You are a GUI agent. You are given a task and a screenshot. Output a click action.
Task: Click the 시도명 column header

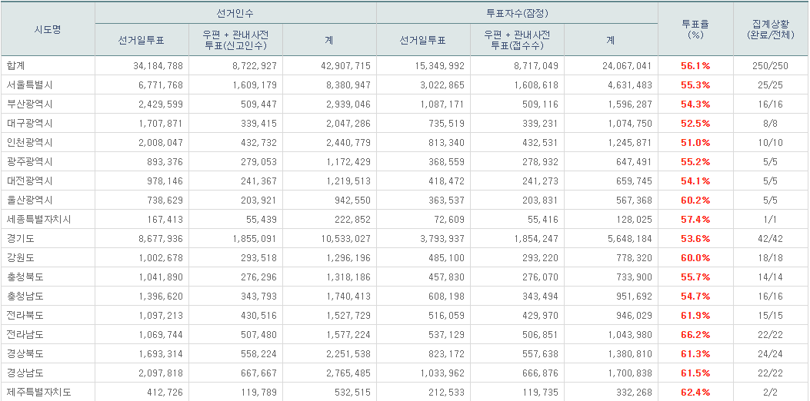(48, 29)
